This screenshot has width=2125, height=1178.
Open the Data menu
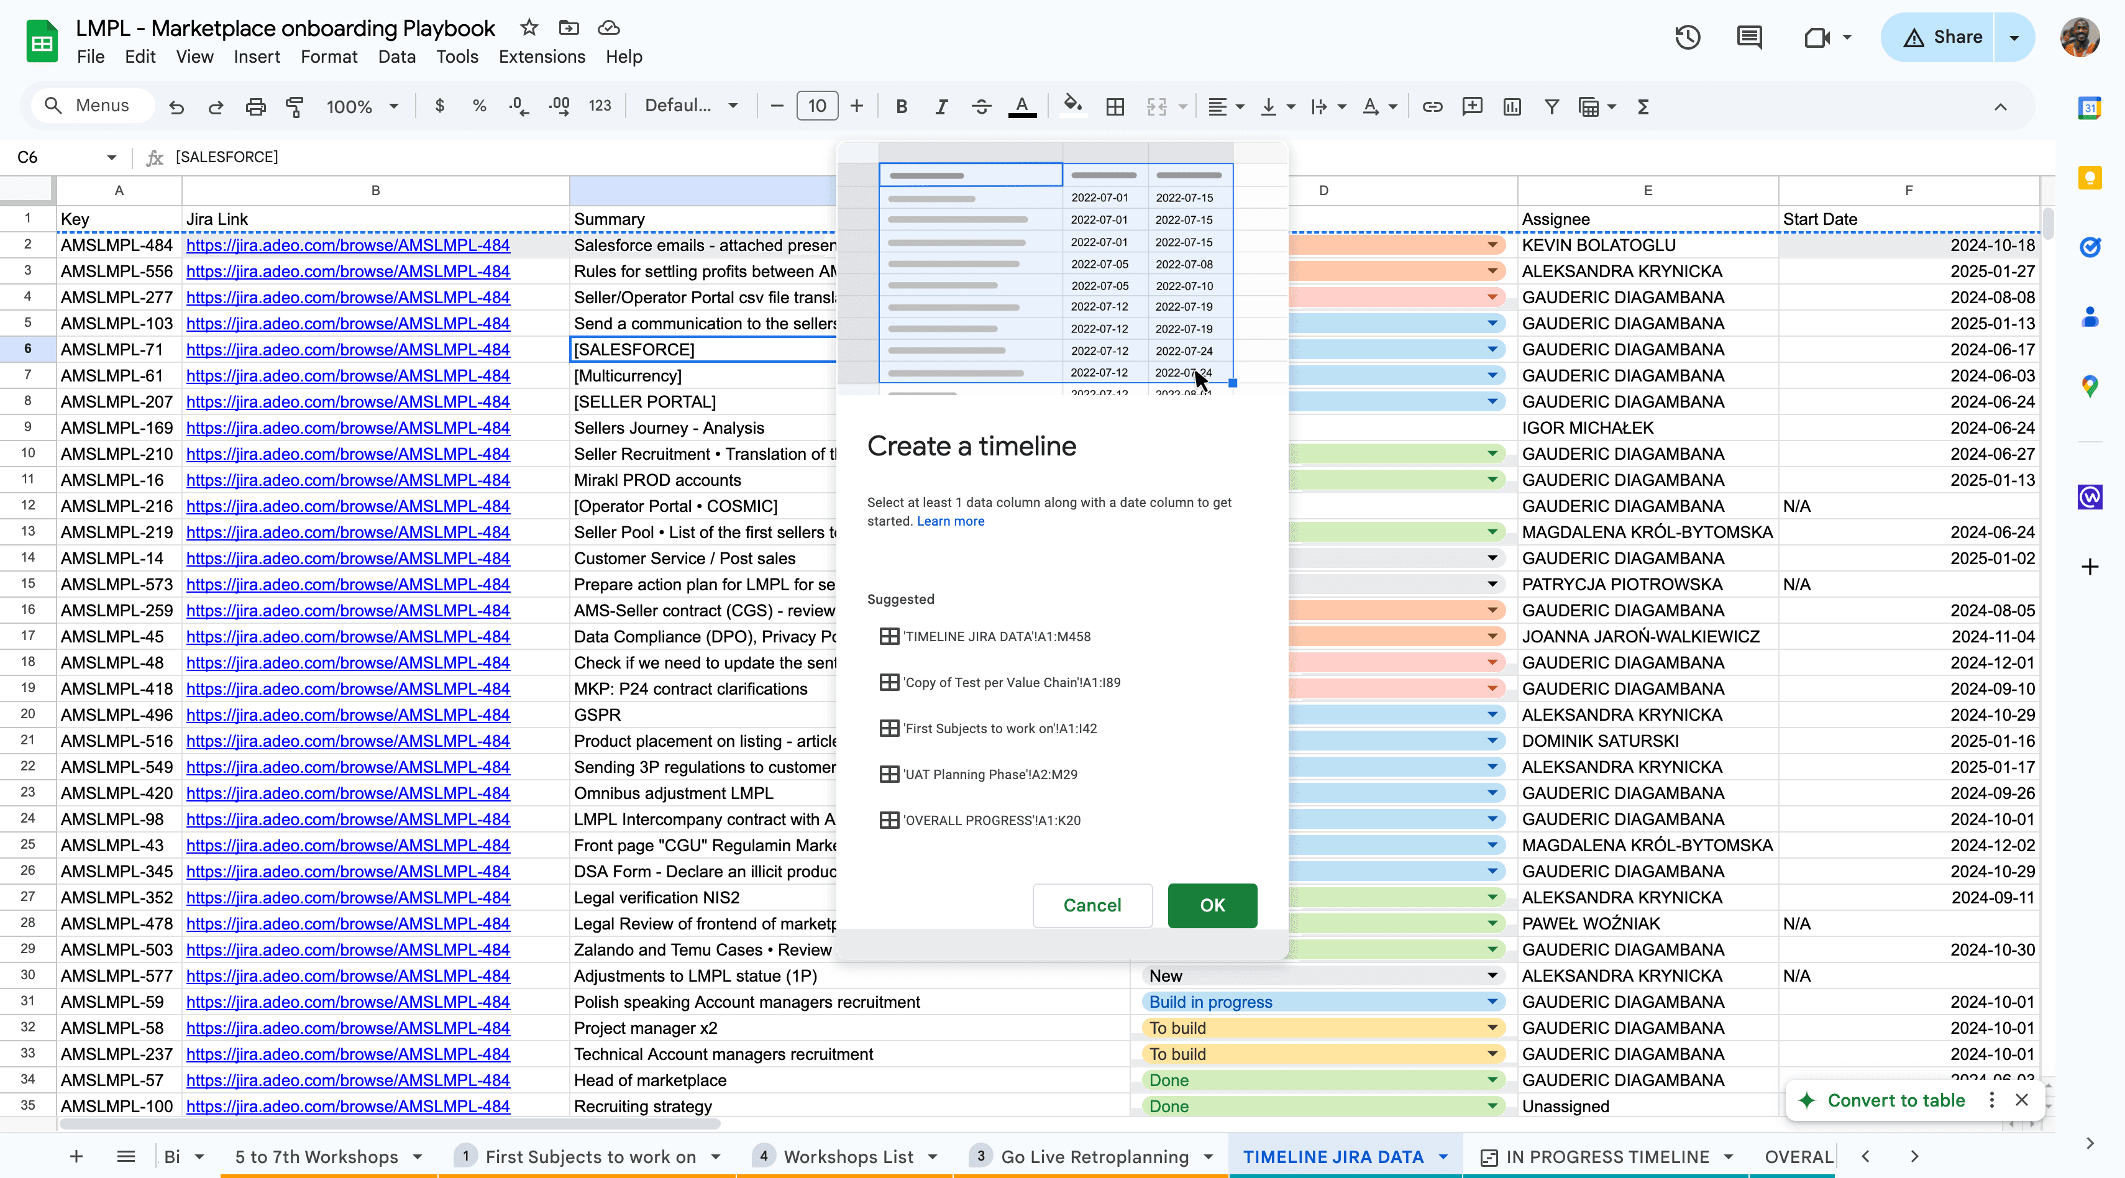tap(397, 56)
